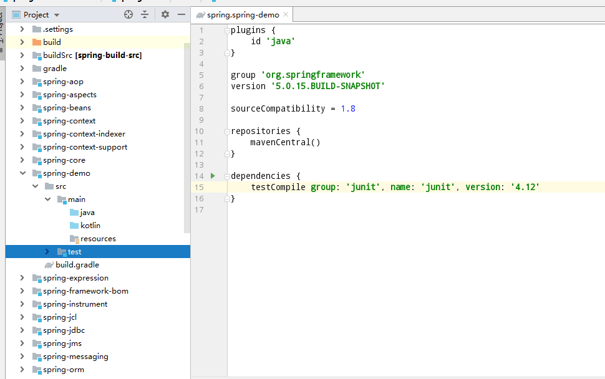The image size is (605, 379).
Task: Click the vertical Project tool window tab
Action: (2, 33)
